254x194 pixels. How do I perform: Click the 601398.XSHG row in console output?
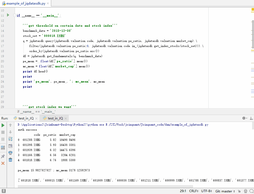point(47,145)
